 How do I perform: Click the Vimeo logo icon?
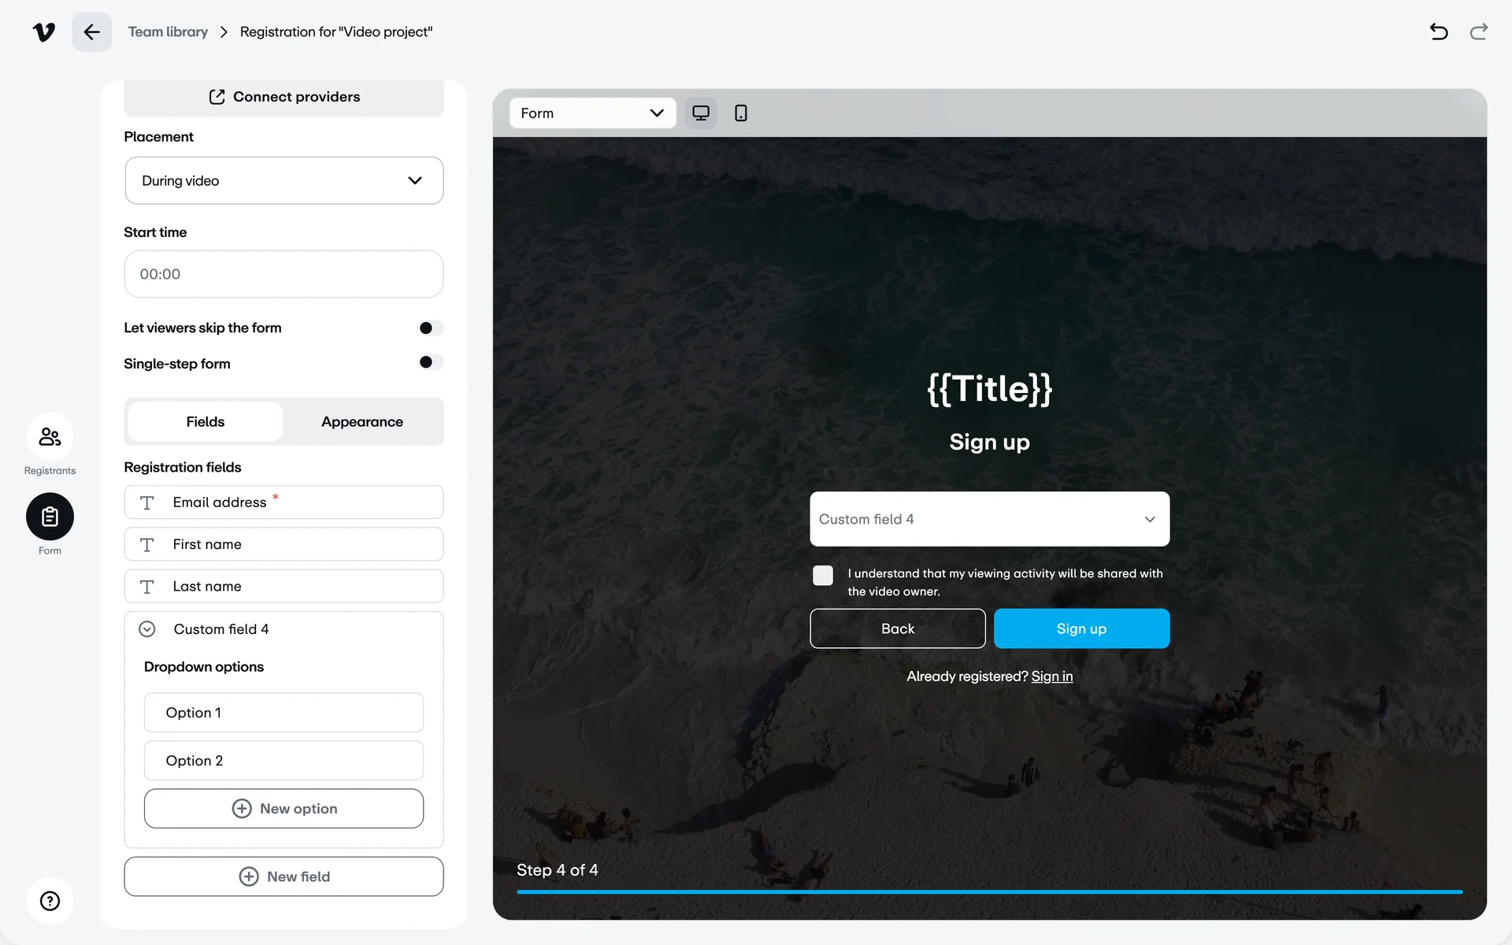coord(44,32)
